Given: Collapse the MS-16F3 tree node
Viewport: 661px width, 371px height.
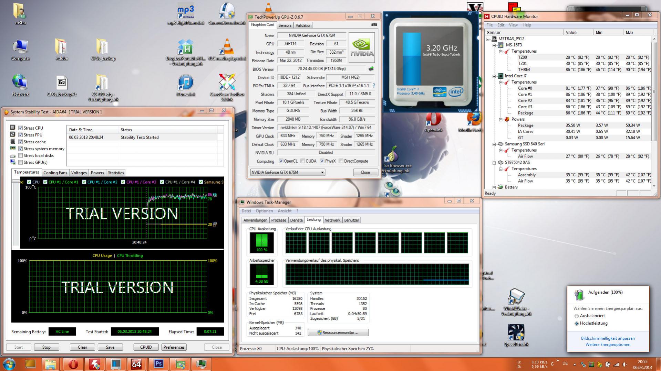Looking at the screenshot, I should [494, 45].
